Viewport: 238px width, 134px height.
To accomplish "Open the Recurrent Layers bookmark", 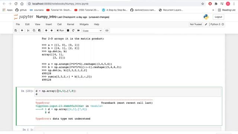I will (x=171, y=10).
